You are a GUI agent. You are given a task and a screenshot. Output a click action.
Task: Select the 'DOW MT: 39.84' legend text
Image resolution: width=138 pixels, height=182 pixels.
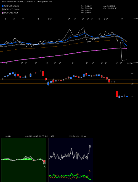(12, 10)
